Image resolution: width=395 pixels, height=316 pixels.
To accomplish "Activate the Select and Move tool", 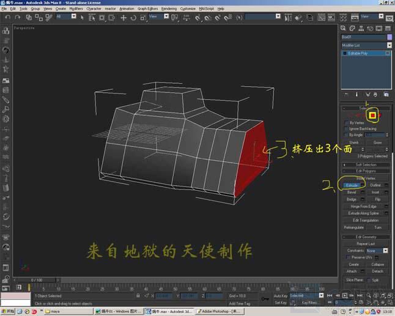I will click(124, 17).
